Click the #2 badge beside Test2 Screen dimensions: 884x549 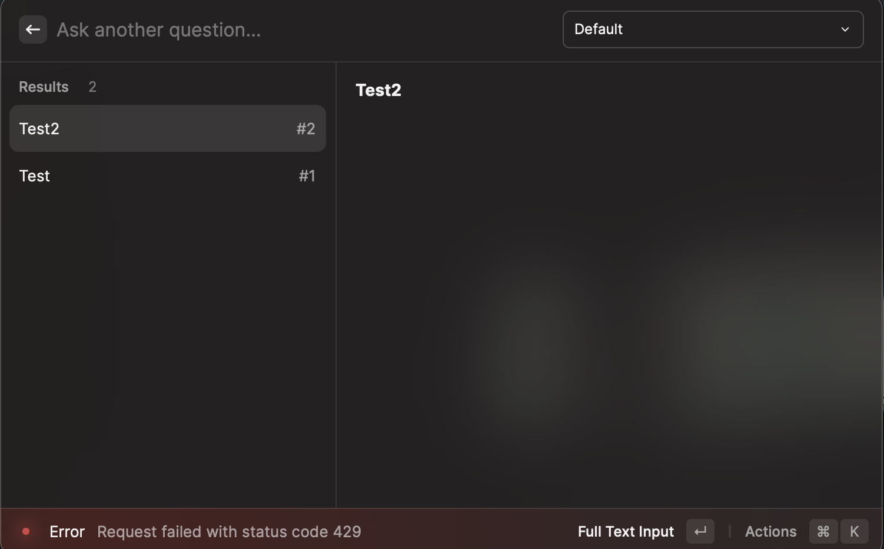click(305, 128)
